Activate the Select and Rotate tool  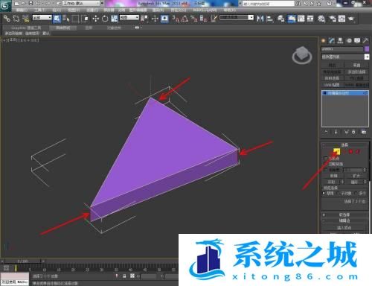[105, 19]
